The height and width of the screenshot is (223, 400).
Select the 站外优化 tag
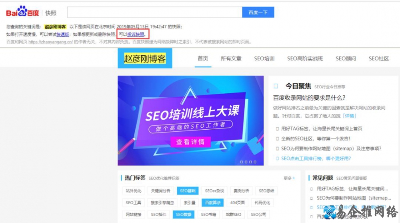[x=134, y=191]
